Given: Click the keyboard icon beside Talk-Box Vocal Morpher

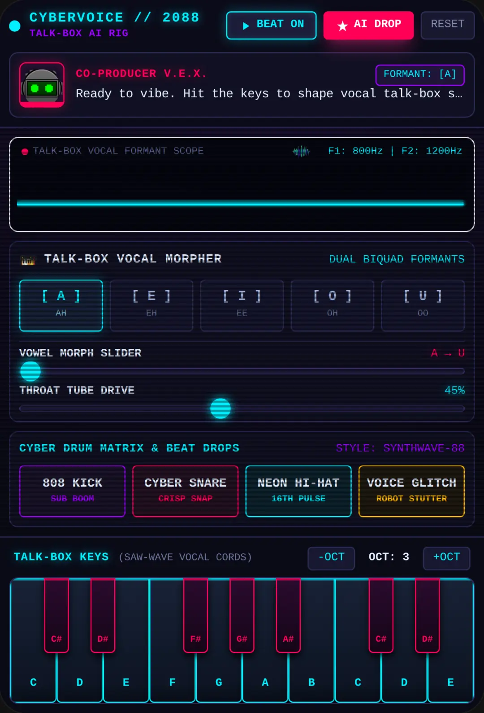Looking at the screenshot, I should pos(28,260).
